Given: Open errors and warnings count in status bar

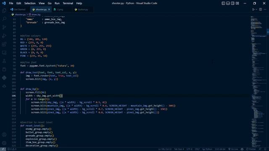Looking at the screenshot, I should tap(12, 149).
